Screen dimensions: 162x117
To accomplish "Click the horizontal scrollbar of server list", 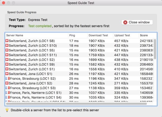I will (x=76, y=104).
